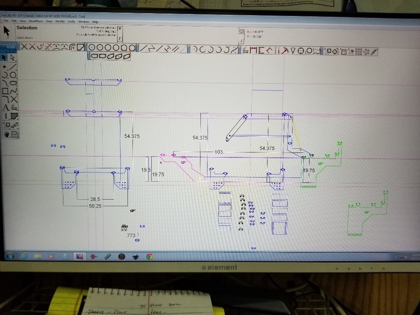Image resolution: width=420 pixels, height=315 pixels.
Task: Select the Text tool in the left toolbox
Action: point(6,107)
